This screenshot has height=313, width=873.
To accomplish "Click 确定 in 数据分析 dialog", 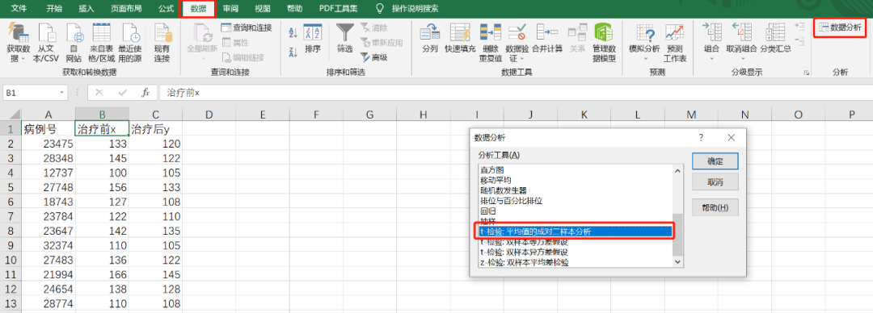I will pyautogui.click(x=715, y=161).
